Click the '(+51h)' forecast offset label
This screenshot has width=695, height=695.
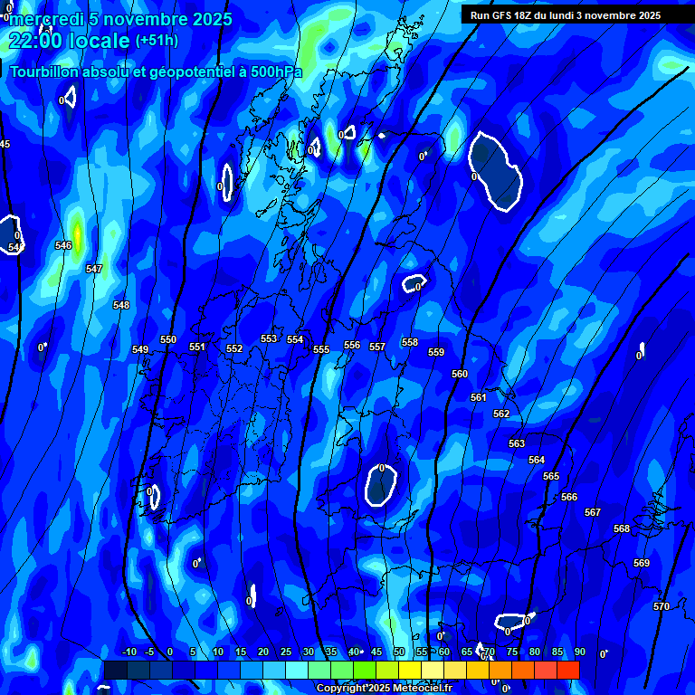click(157, 41)
